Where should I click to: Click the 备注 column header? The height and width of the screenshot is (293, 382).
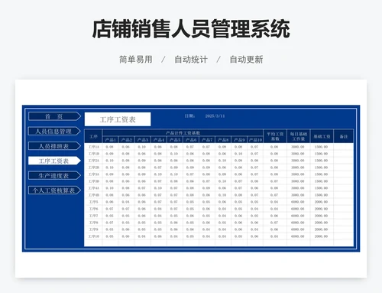tap(344, 136)
